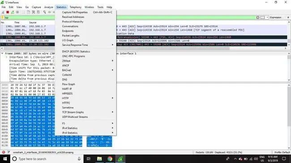Click the display filter bookmark icon
This screenshot has width=291, height=163.
point(2,17)
